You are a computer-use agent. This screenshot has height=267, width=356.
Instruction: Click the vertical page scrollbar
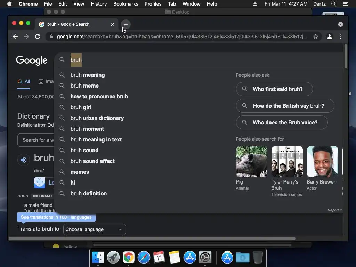(x=346, y=56)
